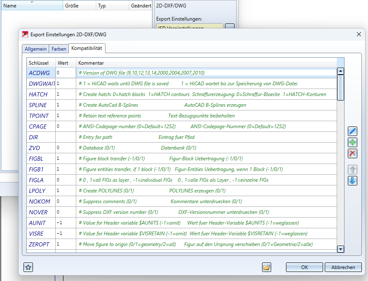Close the Export Einstellungen dialog
The width and height of the screenshot is (368, 281).
click(359, 34)
